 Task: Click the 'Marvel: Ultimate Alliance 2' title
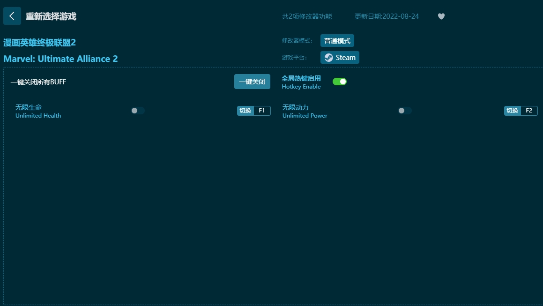point(60,59)
